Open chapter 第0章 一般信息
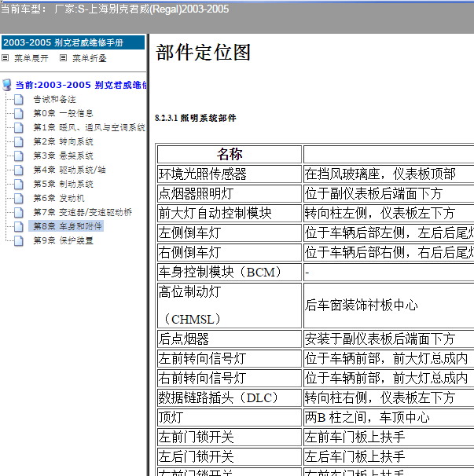Screen dimensions: 474x476 63,114
